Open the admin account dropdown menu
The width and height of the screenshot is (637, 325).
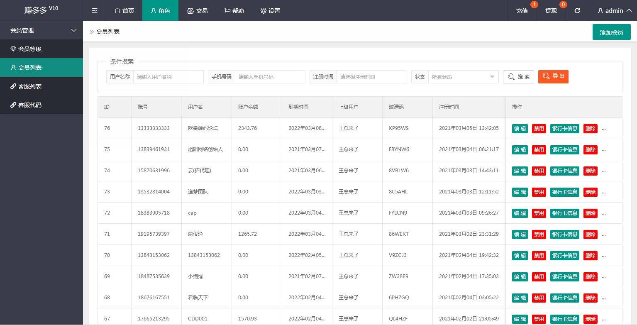[x=613, y=11]
